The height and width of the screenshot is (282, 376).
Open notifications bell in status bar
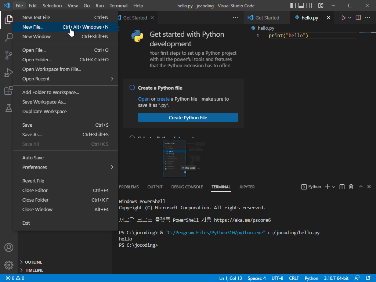[368, 278]
